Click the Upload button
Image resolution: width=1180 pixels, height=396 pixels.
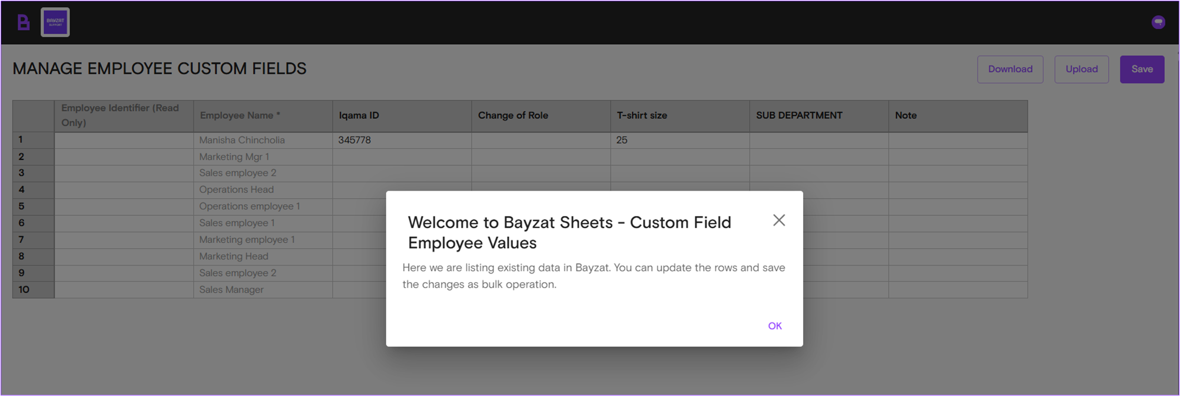point(1081,69)
